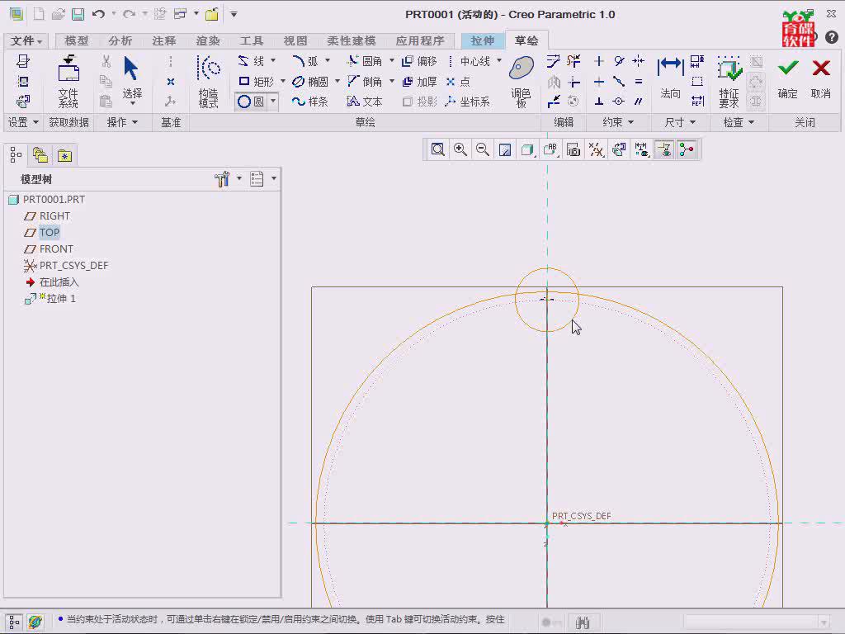Select the Line (线) sketch tool
This screenshot has width=845, height=634.
click(252, 61)
